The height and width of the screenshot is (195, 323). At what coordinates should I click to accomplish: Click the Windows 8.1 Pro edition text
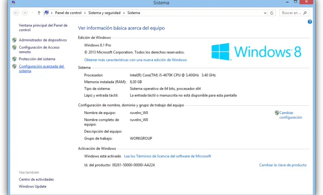97,45
